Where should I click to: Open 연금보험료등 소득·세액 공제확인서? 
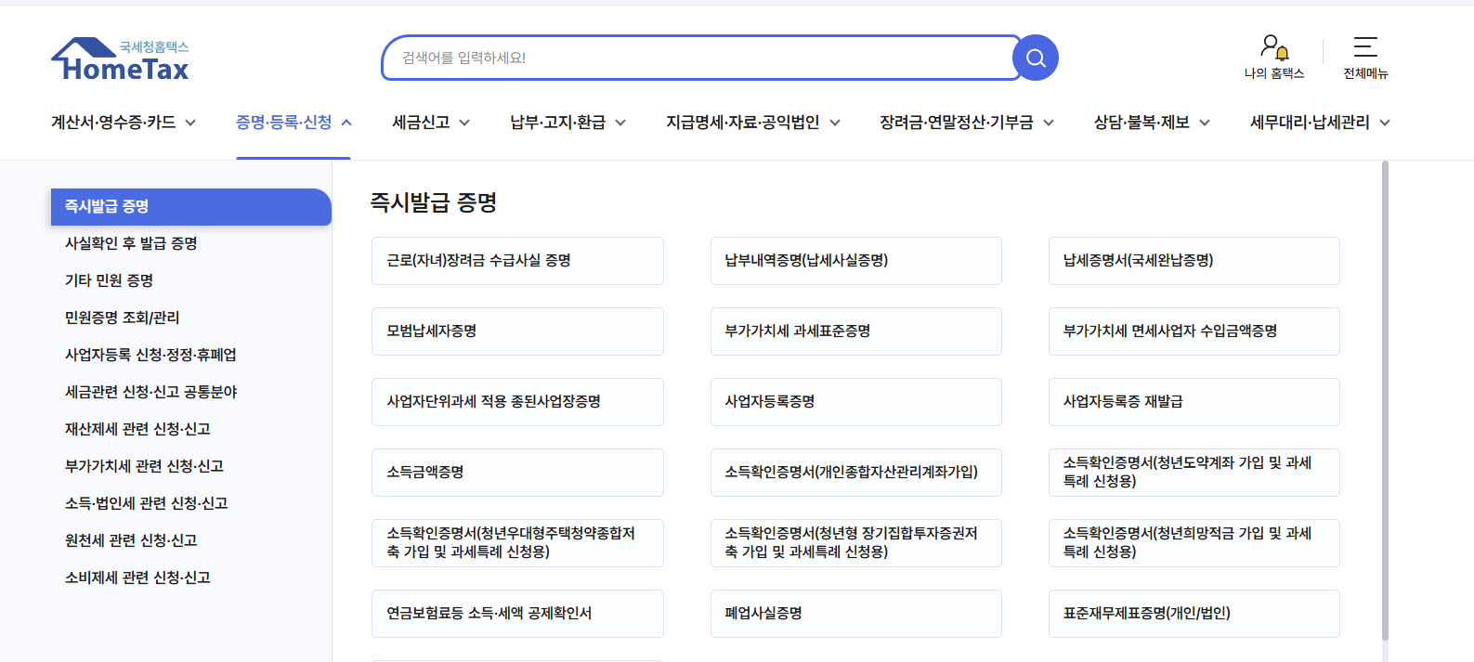(x=517, y=614)
